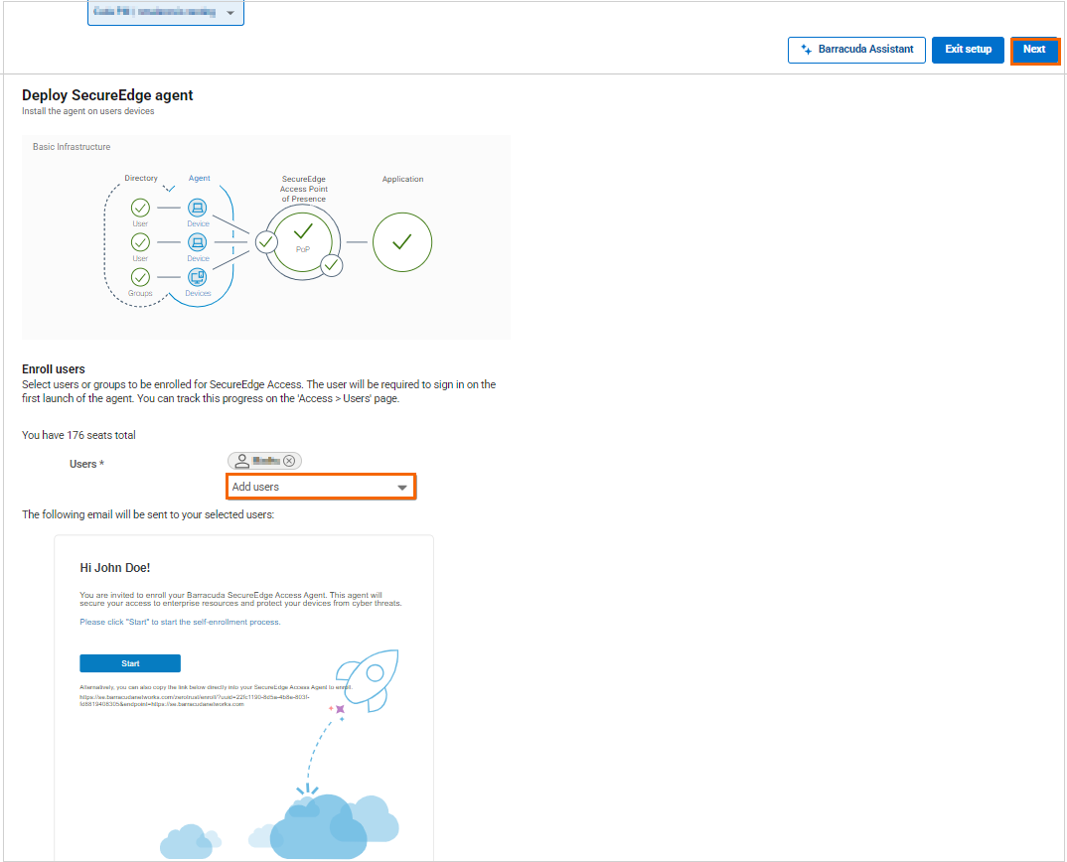This screenshot has height=862, width=1067.
Task: Click the top Device laptop icon
Action: pyautogui.click(x=197, y=208)
